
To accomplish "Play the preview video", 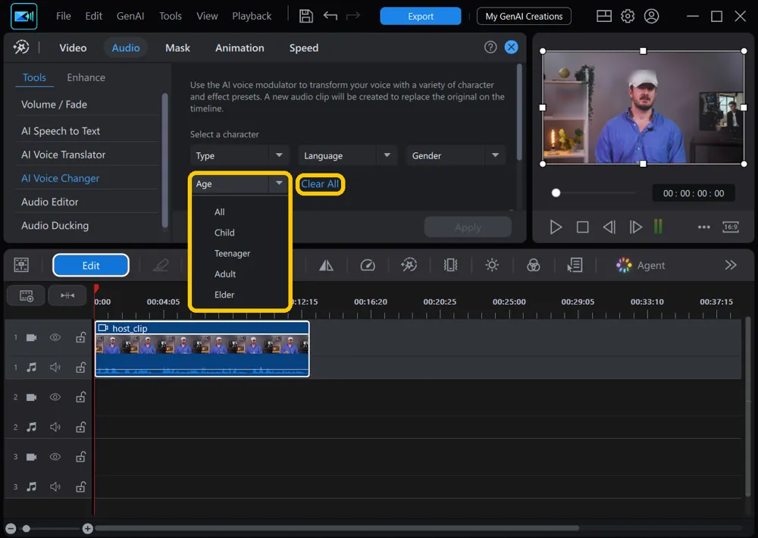I will 556,227.
